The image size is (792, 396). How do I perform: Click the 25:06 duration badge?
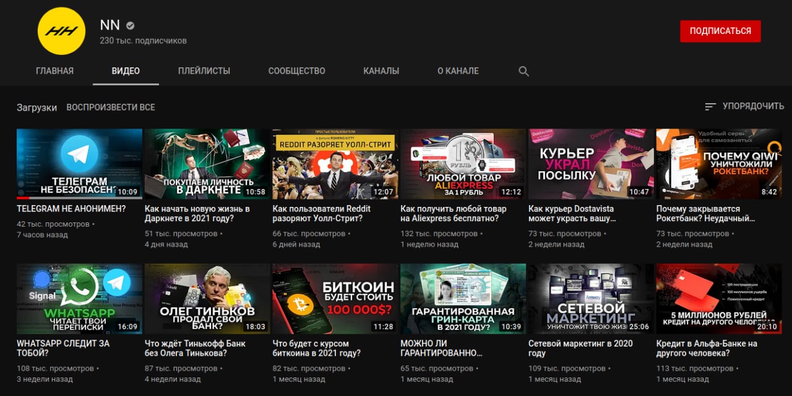pos(639,327)
